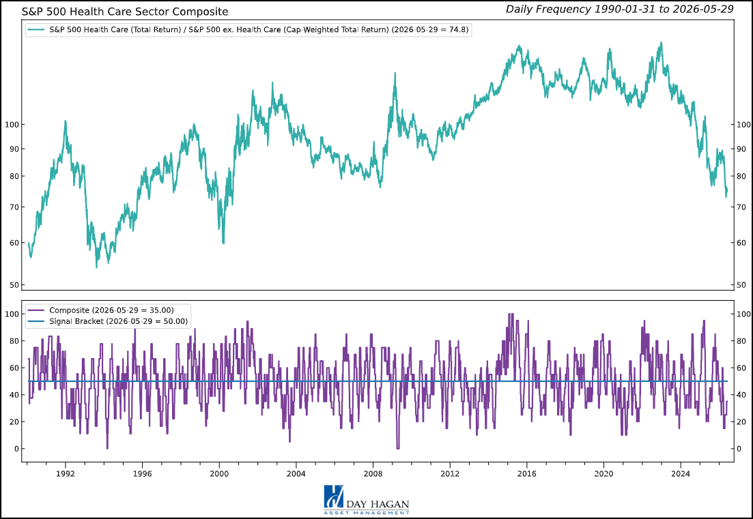Screen dimensions: 753x519
Task: Click the x-axis label 2000
Action: [x=219, y=474]
